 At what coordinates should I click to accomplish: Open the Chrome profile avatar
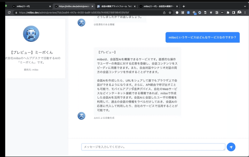(x=239, y=12)
